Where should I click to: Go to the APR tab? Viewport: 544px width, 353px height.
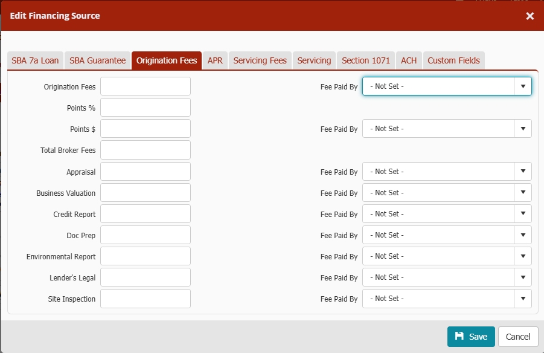215,60
